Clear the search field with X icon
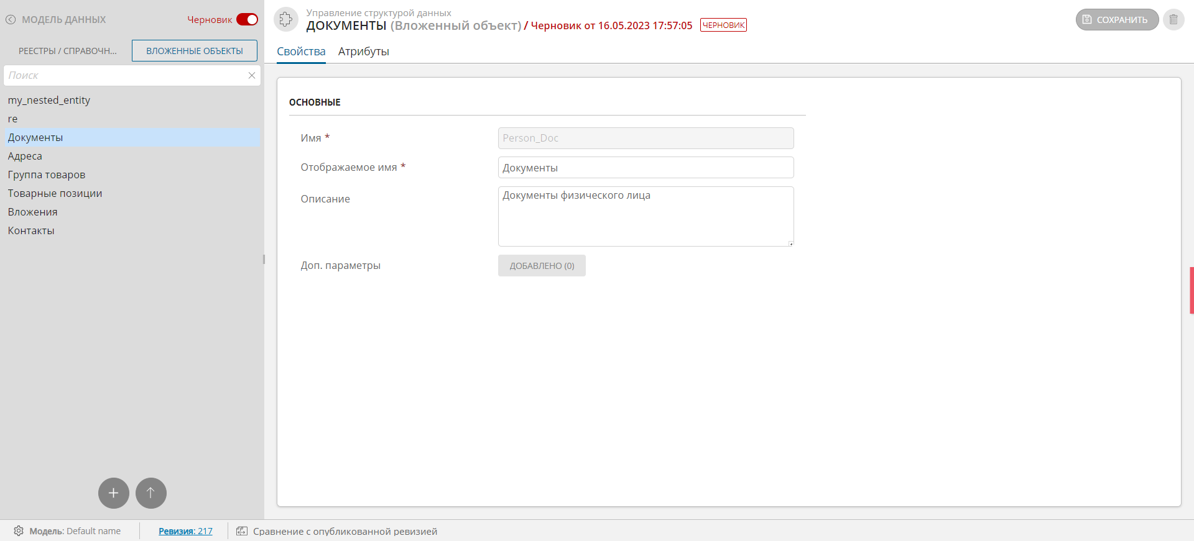 click(x=252, y=76)
